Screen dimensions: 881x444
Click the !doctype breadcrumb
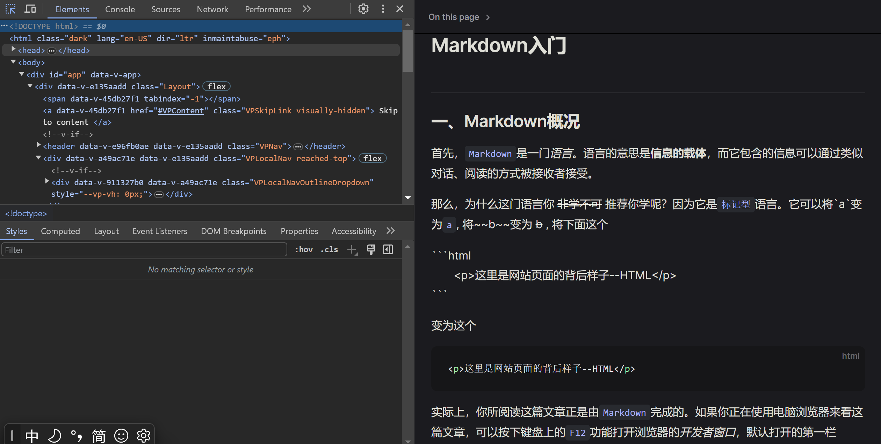coord(26,213)
